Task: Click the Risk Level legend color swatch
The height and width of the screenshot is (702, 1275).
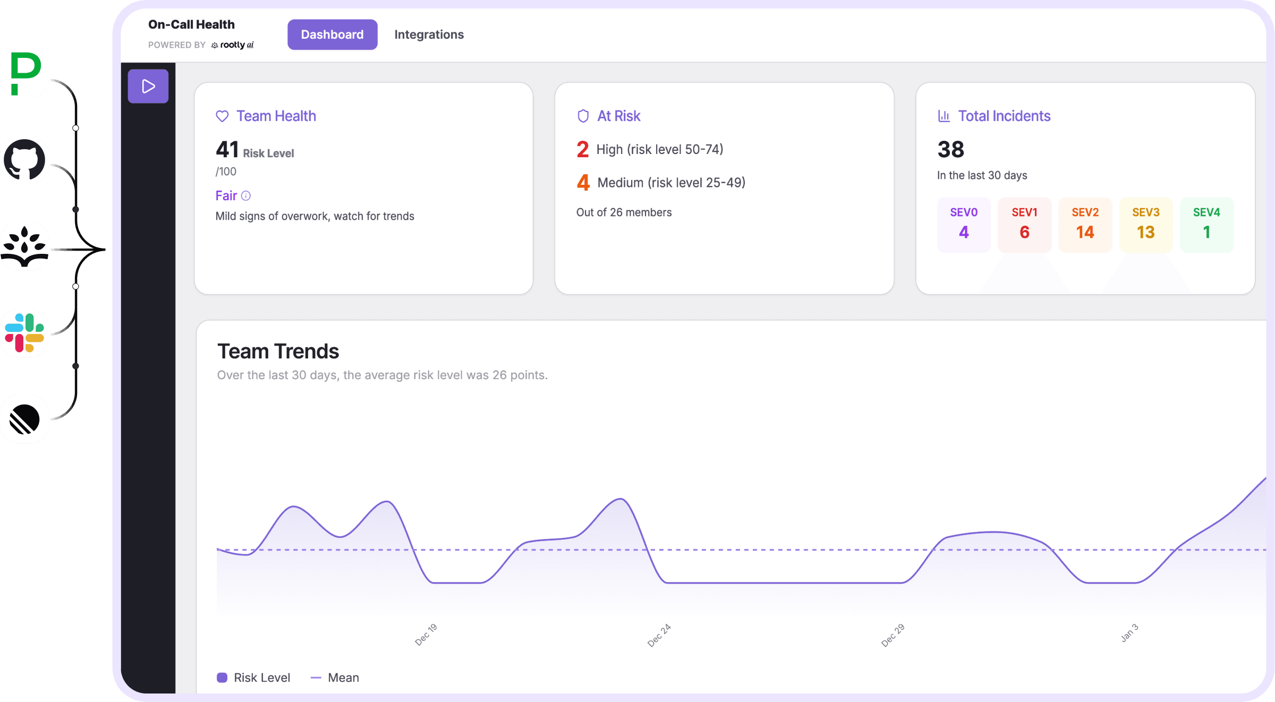Action: (222, 677)
